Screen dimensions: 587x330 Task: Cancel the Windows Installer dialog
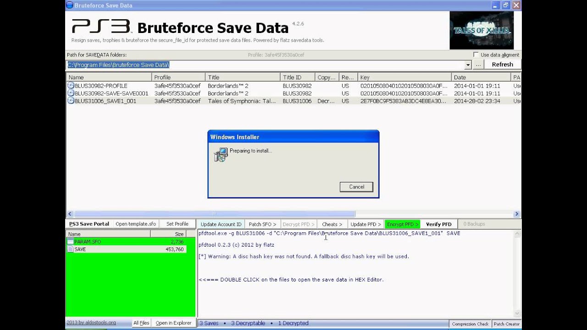point(356,187)
